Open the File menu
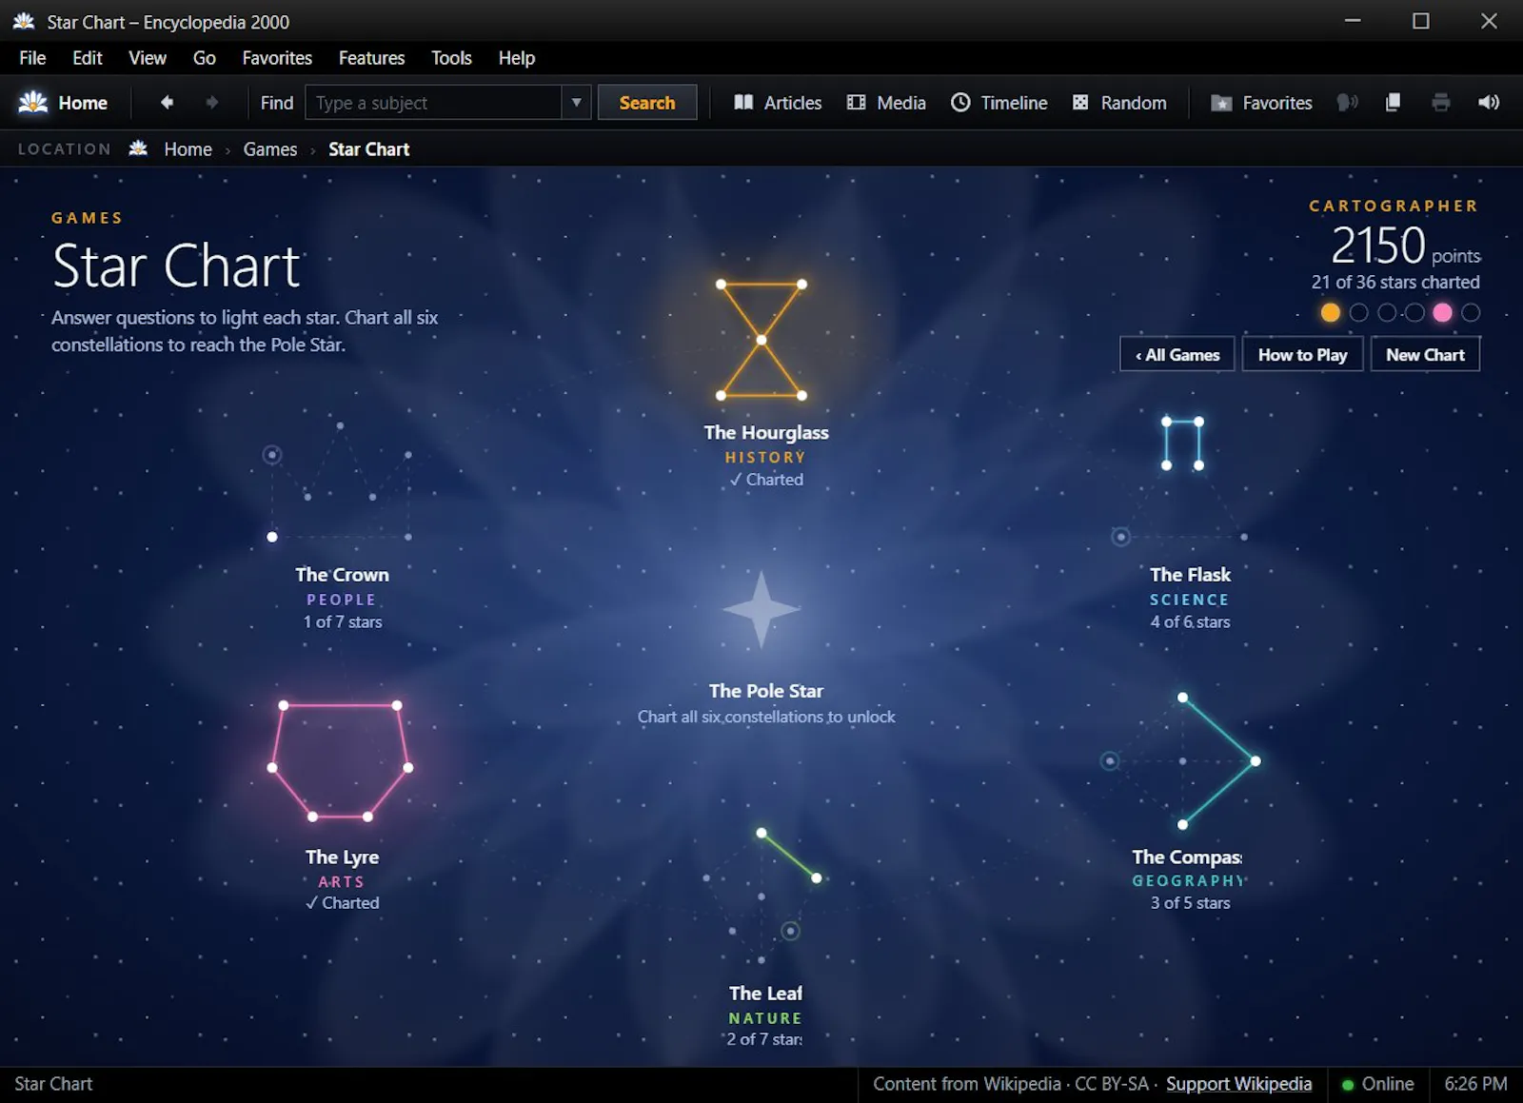 pos(32,58)
